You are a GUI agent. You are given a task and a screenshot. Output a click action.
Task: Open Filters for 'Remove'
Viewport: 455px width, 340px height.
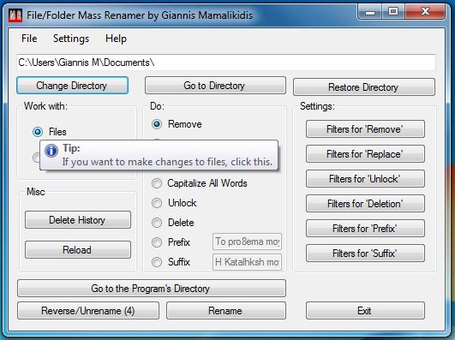point(365,129)
